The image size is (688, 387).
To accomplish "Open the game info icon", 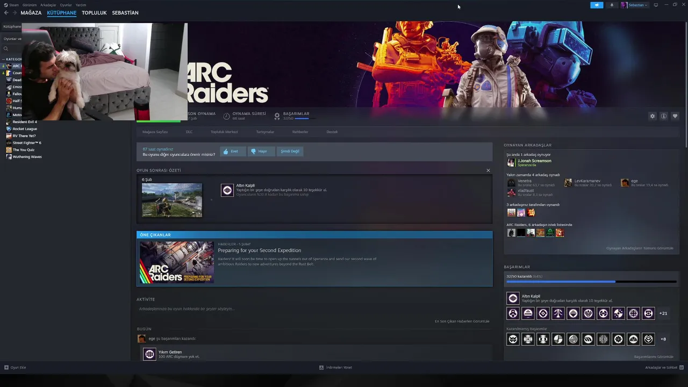I will click(664, 116).
